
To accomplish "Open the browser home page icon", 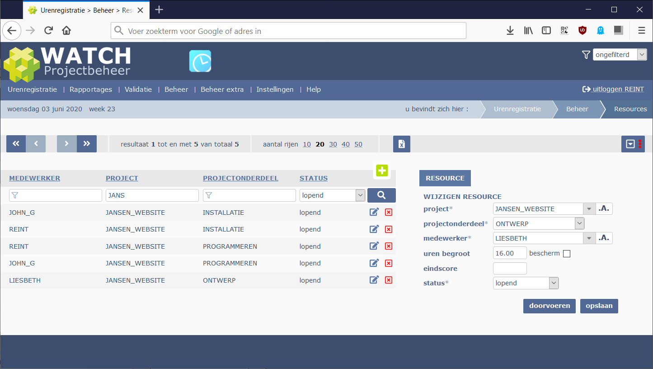I will pos(66,31).
